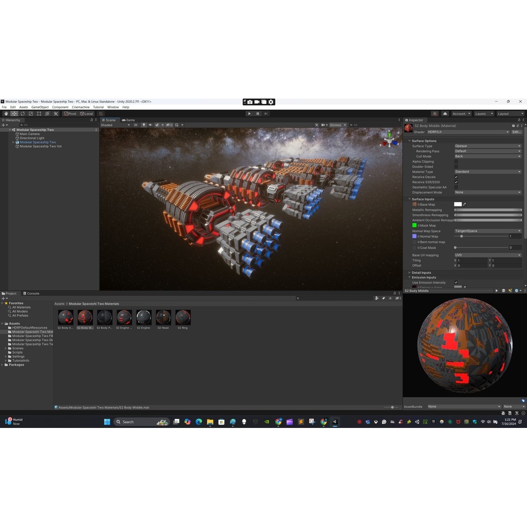Open material help reference icon
The height and width of the screenshot is (527, 527).
[513, 126]
